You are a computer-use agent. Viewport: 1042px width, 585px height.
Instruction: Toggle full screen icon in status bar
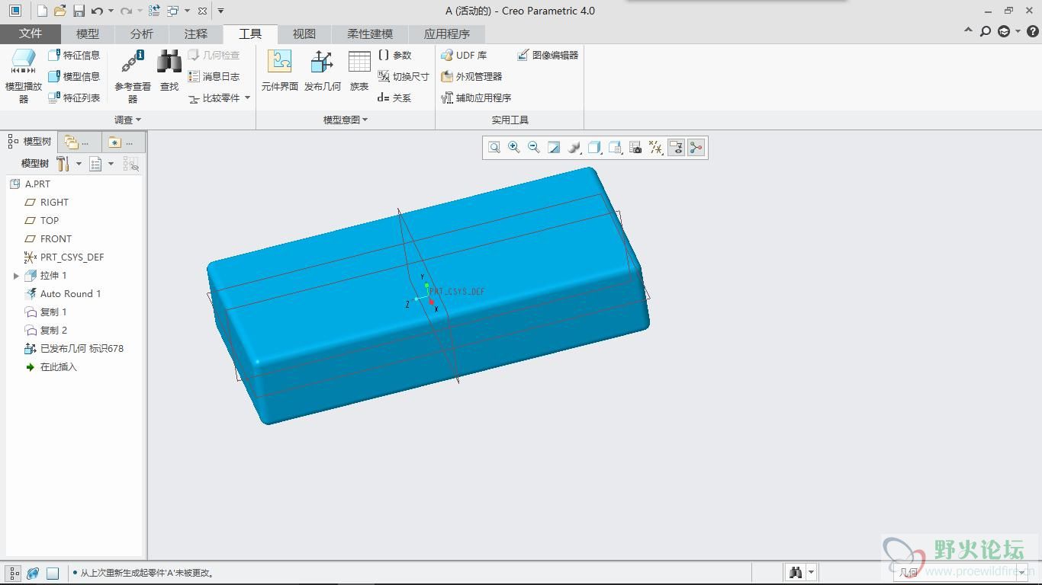(53, 573)
